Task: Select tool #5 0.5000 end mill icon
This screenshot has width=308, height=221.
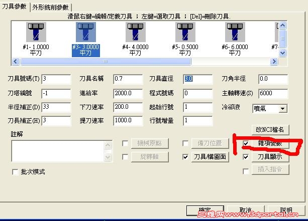Action: [x=185, y=32]
